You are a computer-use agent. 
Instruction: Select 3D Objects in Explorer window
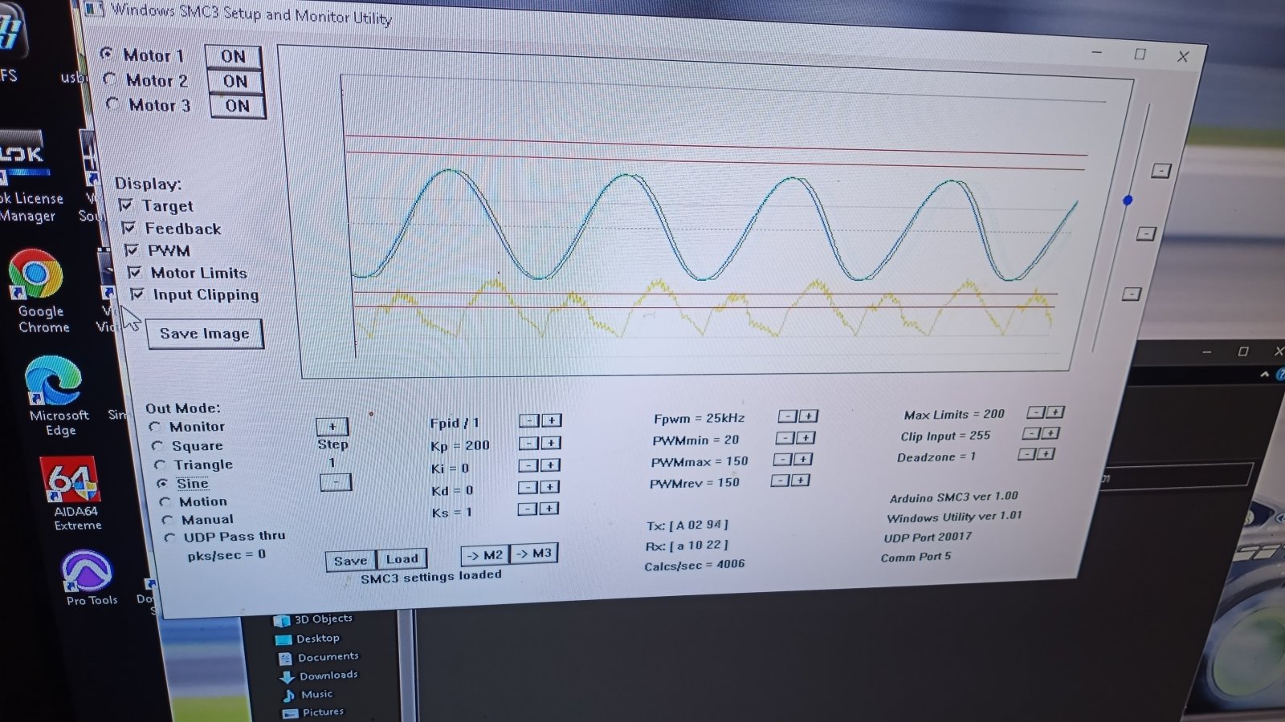[x=313, y=619]
